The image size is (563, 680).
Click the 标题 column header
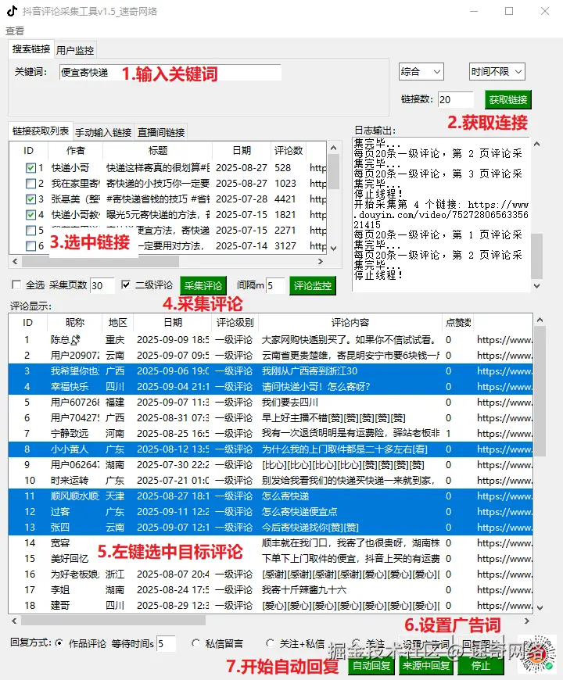point(157,151)
